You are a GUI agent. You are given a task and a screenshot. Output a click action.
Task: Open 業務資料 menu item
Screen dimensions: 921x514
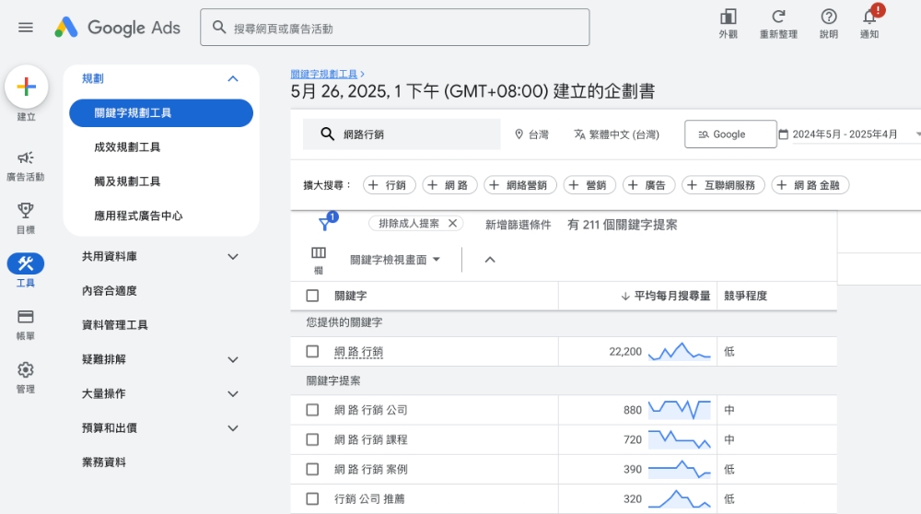[104, 462]
